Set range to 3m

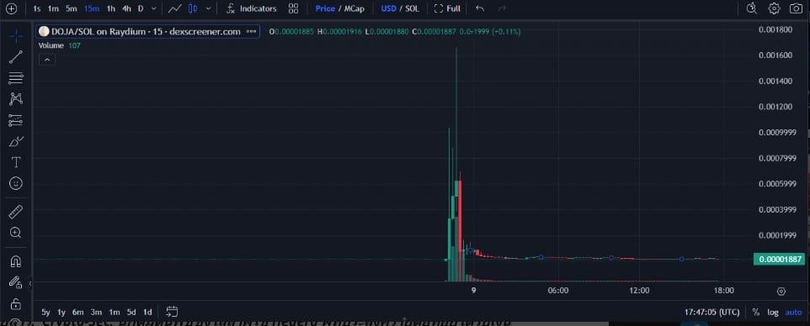pos(96,312)
